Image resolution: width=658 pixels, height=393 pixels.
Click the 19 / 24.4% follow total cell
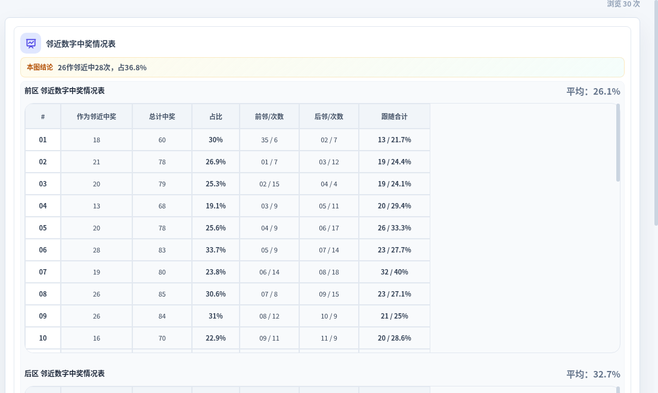395,162
